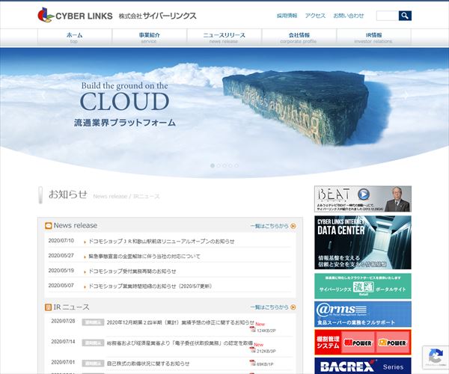Open PDF icon for 2020/07/28 IR news
Image resolution: width=449 pixels, height=374 pixels.
[x=253, y=329]
